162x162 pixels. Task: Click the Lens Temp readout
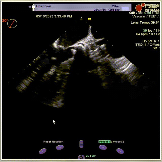[x=145, y=23]
